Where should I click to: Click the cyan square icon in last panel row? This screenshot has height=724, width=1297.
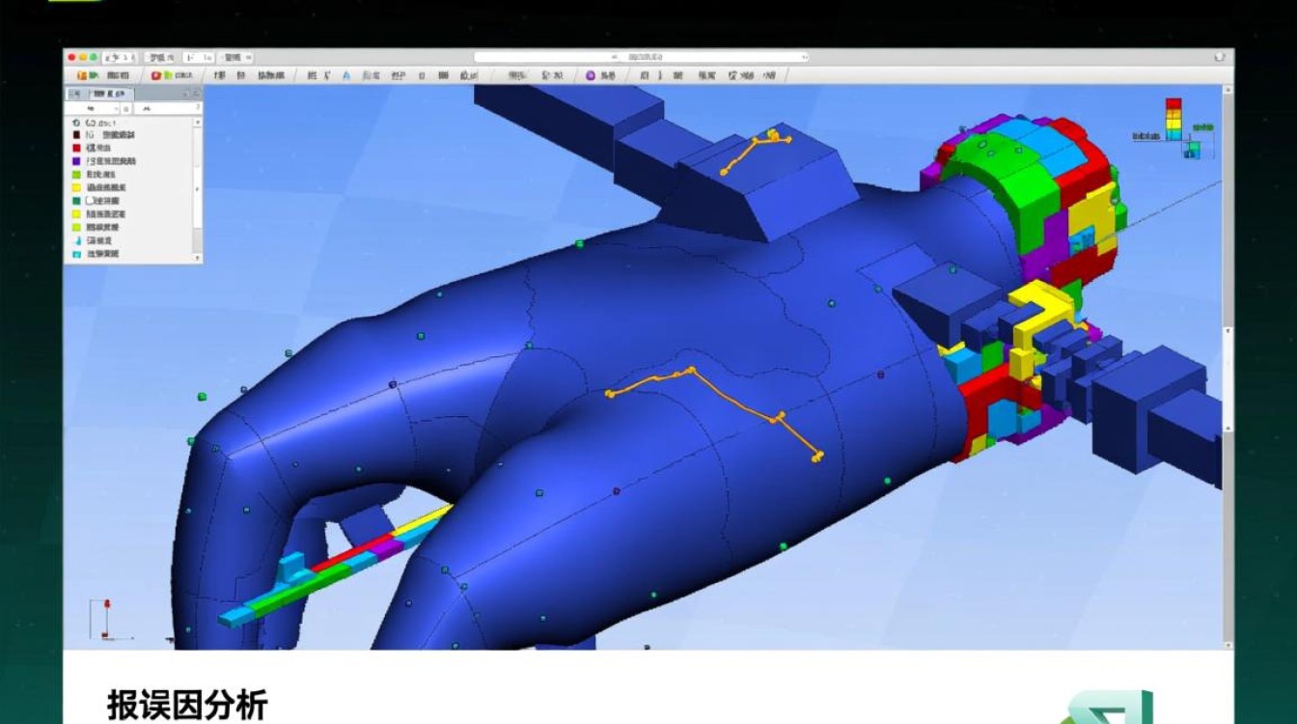tap(76, 254)
